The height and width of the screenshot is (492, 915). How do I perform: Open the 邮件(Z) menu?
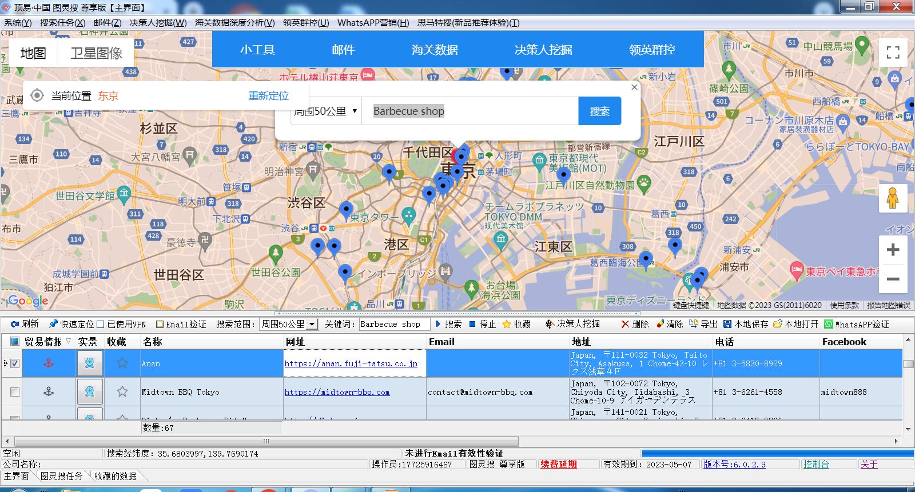(108, 23)
